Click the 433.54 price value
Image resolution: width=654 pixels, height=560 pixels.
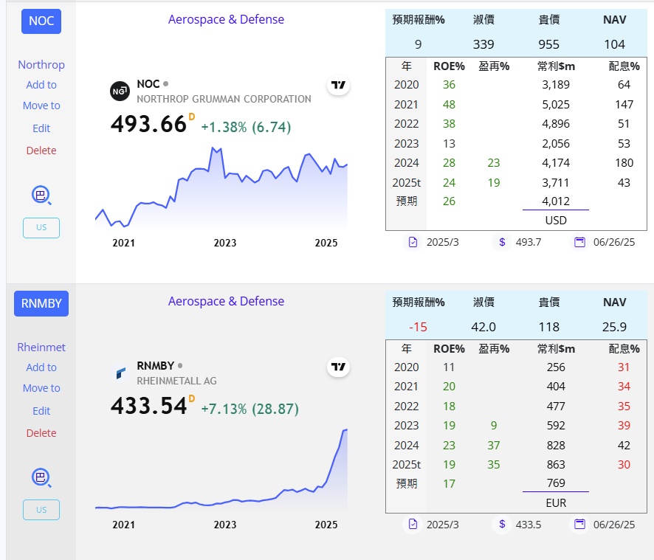pos(148,406)
